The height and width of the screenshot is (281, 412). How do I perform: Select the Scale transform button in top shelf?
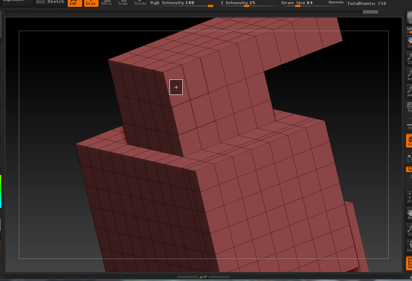pyautogui.click(x=123, y=3)
